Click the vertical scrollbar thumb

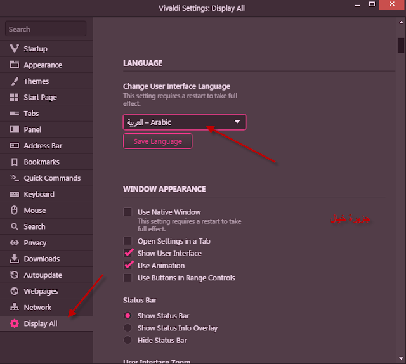401,45
